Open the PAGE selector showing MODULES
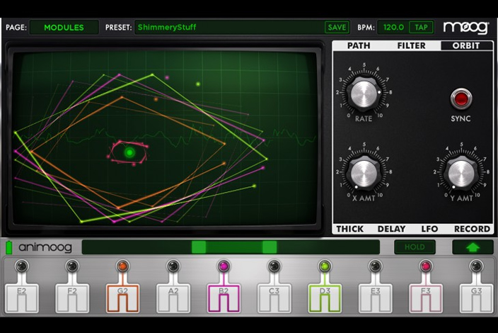The width and height of the screenshot is (498, 333). (x=64, y=28)
